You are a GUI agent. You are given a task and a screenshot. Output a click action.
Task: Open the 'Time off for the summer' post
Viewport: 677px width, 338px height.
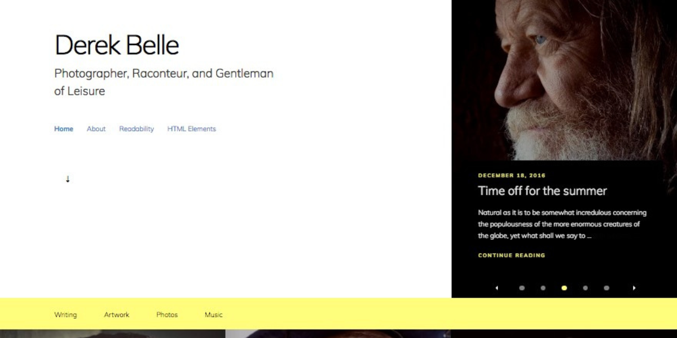[542, 191]
